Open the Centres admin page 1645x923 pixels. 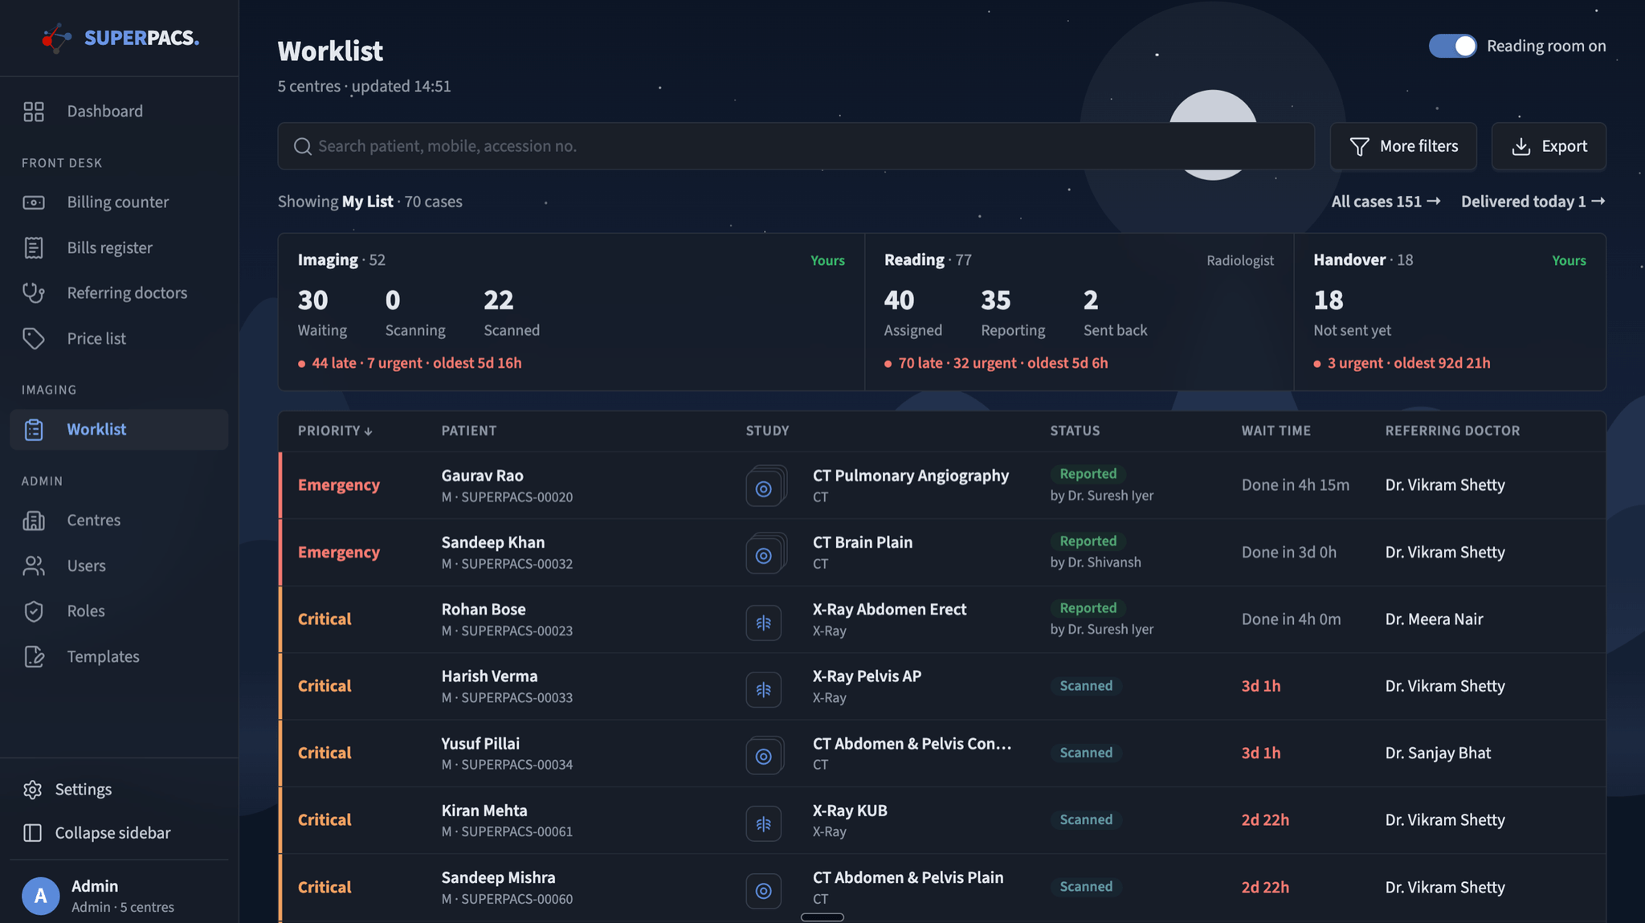click(119, 521)
